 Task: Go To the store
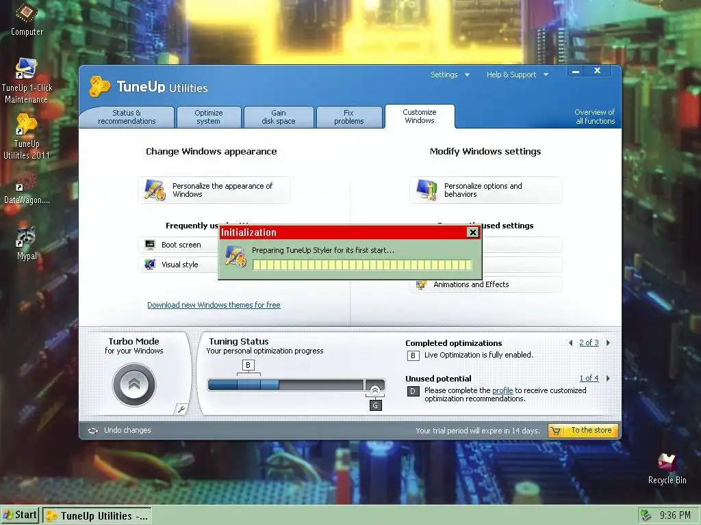[x=583, y=431]
